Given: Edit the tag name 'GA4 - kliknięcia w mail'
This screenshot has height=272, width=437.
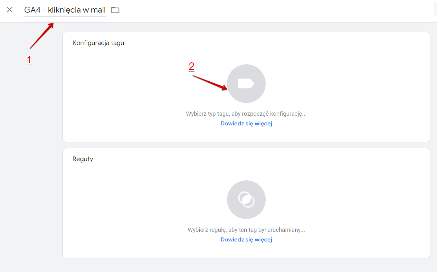Looking at the screenshot, I should [x=65, y=10].
